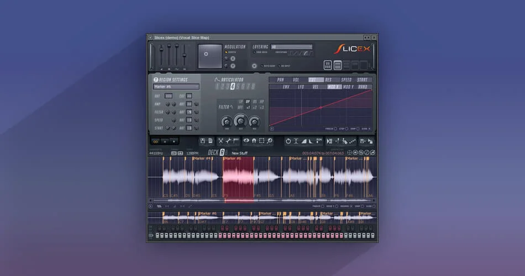The width and height of the screenshot is (525, 276).
Task: Open the wrench tools icon
Action: pos(228,141)
